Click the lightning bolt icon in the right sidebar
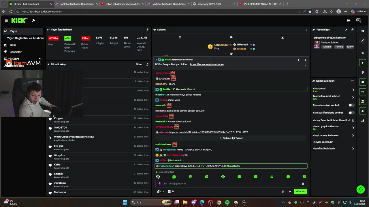Viewport: 369px width, 207px height. pos(363,63)
